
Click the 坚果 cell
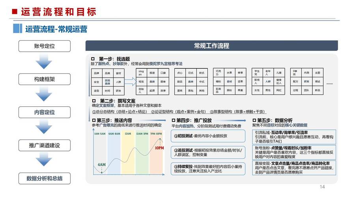click(x=241, y=82)
